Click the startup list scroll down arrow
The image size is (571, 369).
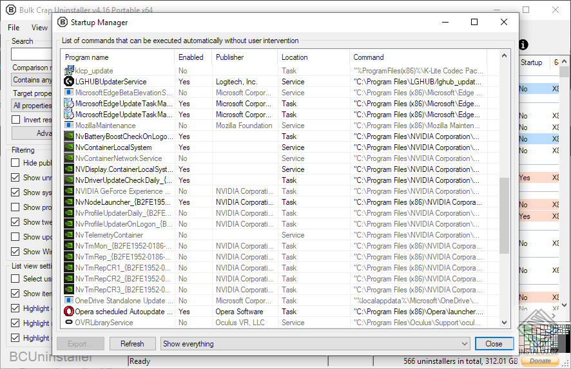click(x=504, y=322)
